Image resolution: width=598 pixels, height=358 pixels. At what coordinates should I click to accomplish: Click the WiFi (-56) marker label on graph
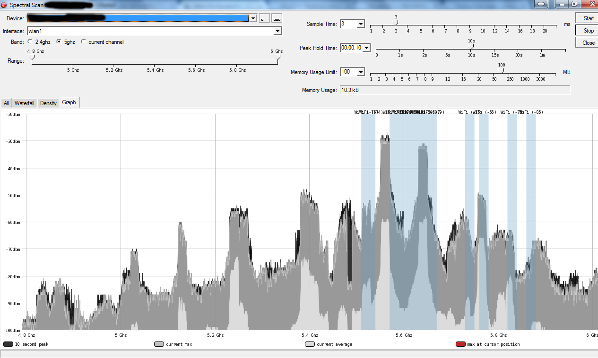pyautogui.click(x=485, y=112)
